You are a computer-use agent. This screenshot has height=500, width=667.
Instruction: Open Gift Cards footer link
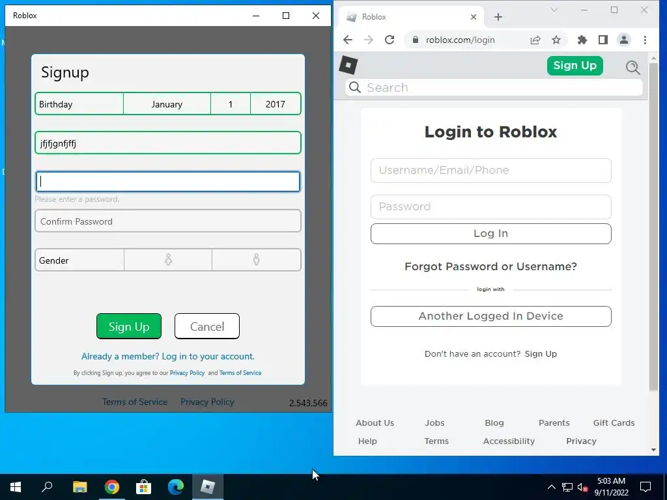(x=614, y=423)
